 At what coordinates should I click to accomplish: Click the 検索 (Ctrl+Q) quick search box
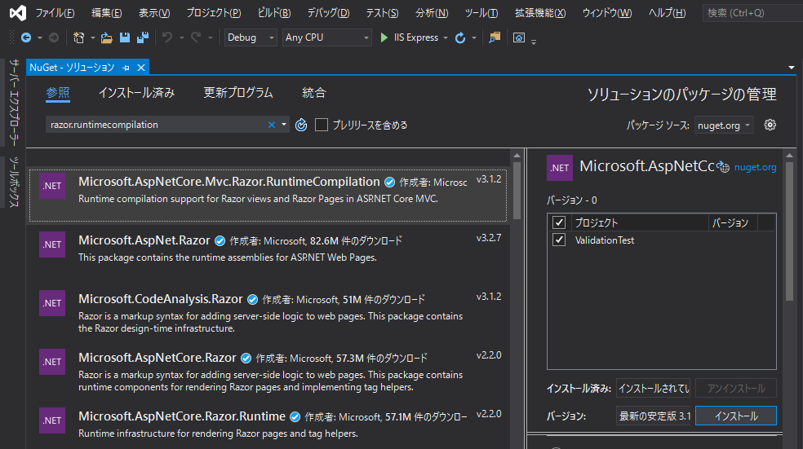tap(752, 13)
